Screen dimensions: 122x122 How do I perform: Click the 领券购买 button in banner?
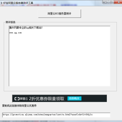74,99
